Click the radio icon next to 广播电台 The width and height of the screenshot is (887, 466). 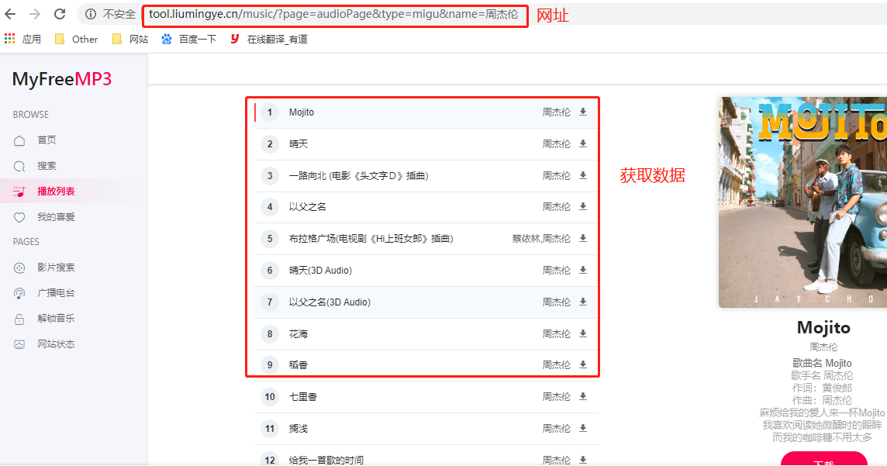click(x=19, y=293)
